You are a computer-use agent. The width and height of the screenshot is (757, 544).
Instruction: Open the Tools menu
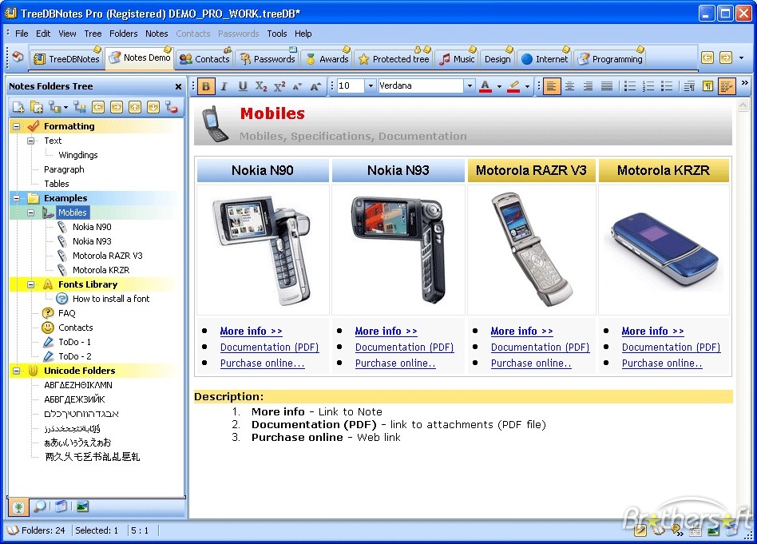click(x=276, y=34)
